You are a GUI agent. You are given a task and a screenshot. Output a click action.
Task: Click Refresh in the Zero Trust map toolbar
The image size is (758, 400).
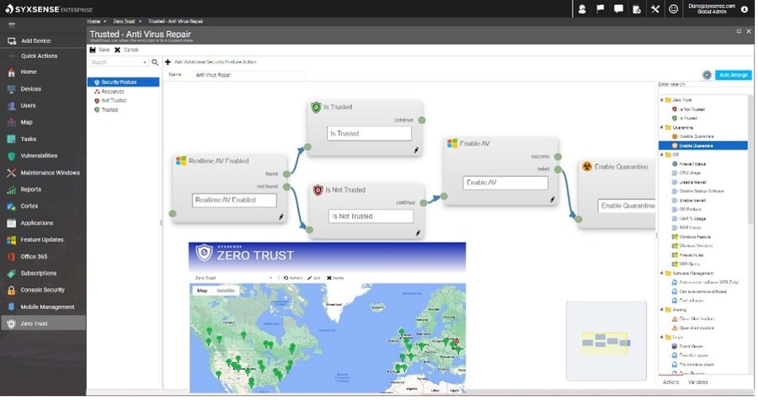coord(293,278)
